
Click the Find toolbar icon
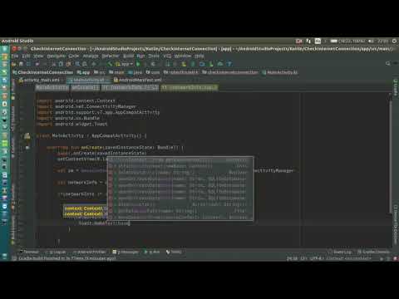pyautogui.click(x=77, y=64)
